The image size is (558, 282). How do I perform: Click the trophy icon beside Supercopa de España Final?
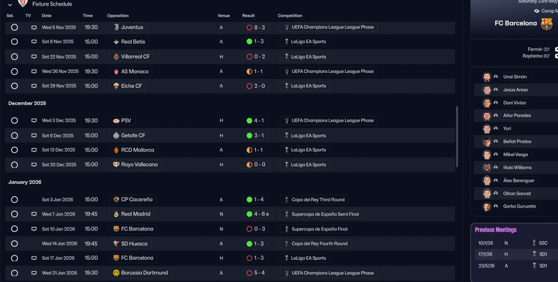click(x=286, y=229)
